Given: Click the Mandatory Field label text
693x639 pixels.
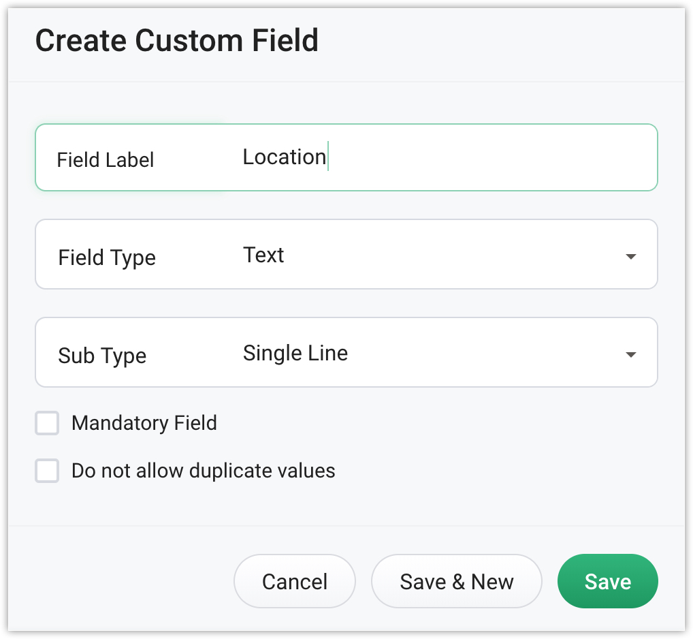Looking at the screenshot, I should [144, 423].
